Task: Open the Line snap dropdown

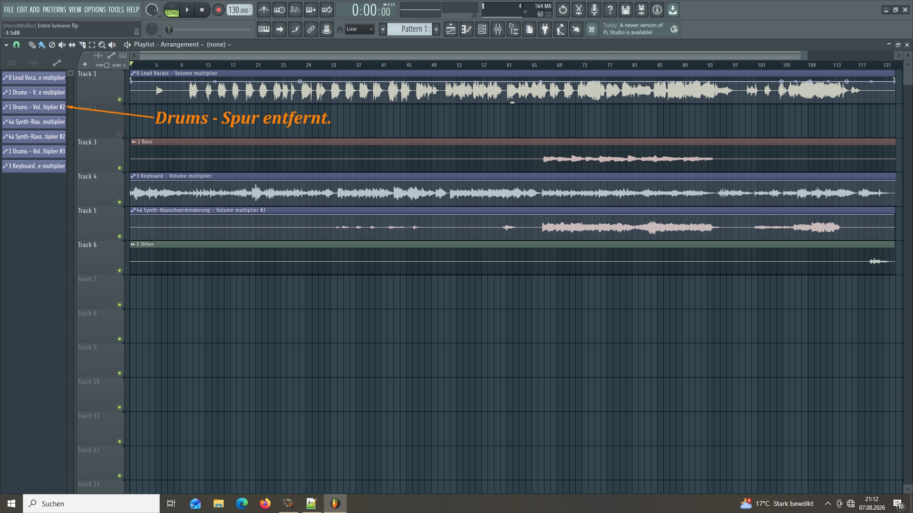Action: pos(359,29)
